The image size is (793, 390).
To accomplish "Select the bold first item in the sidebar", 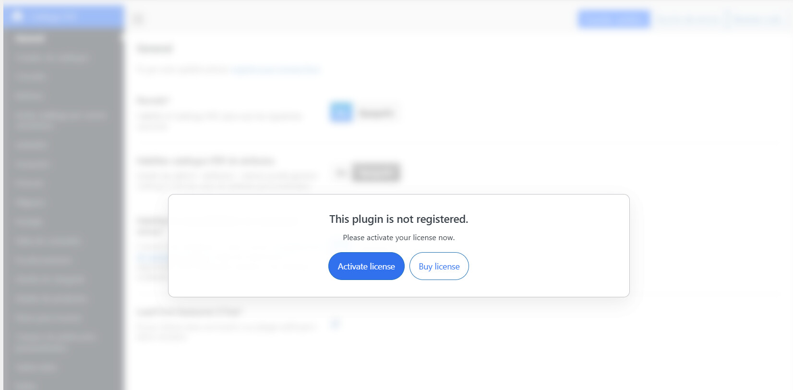I will coord(30,38).
